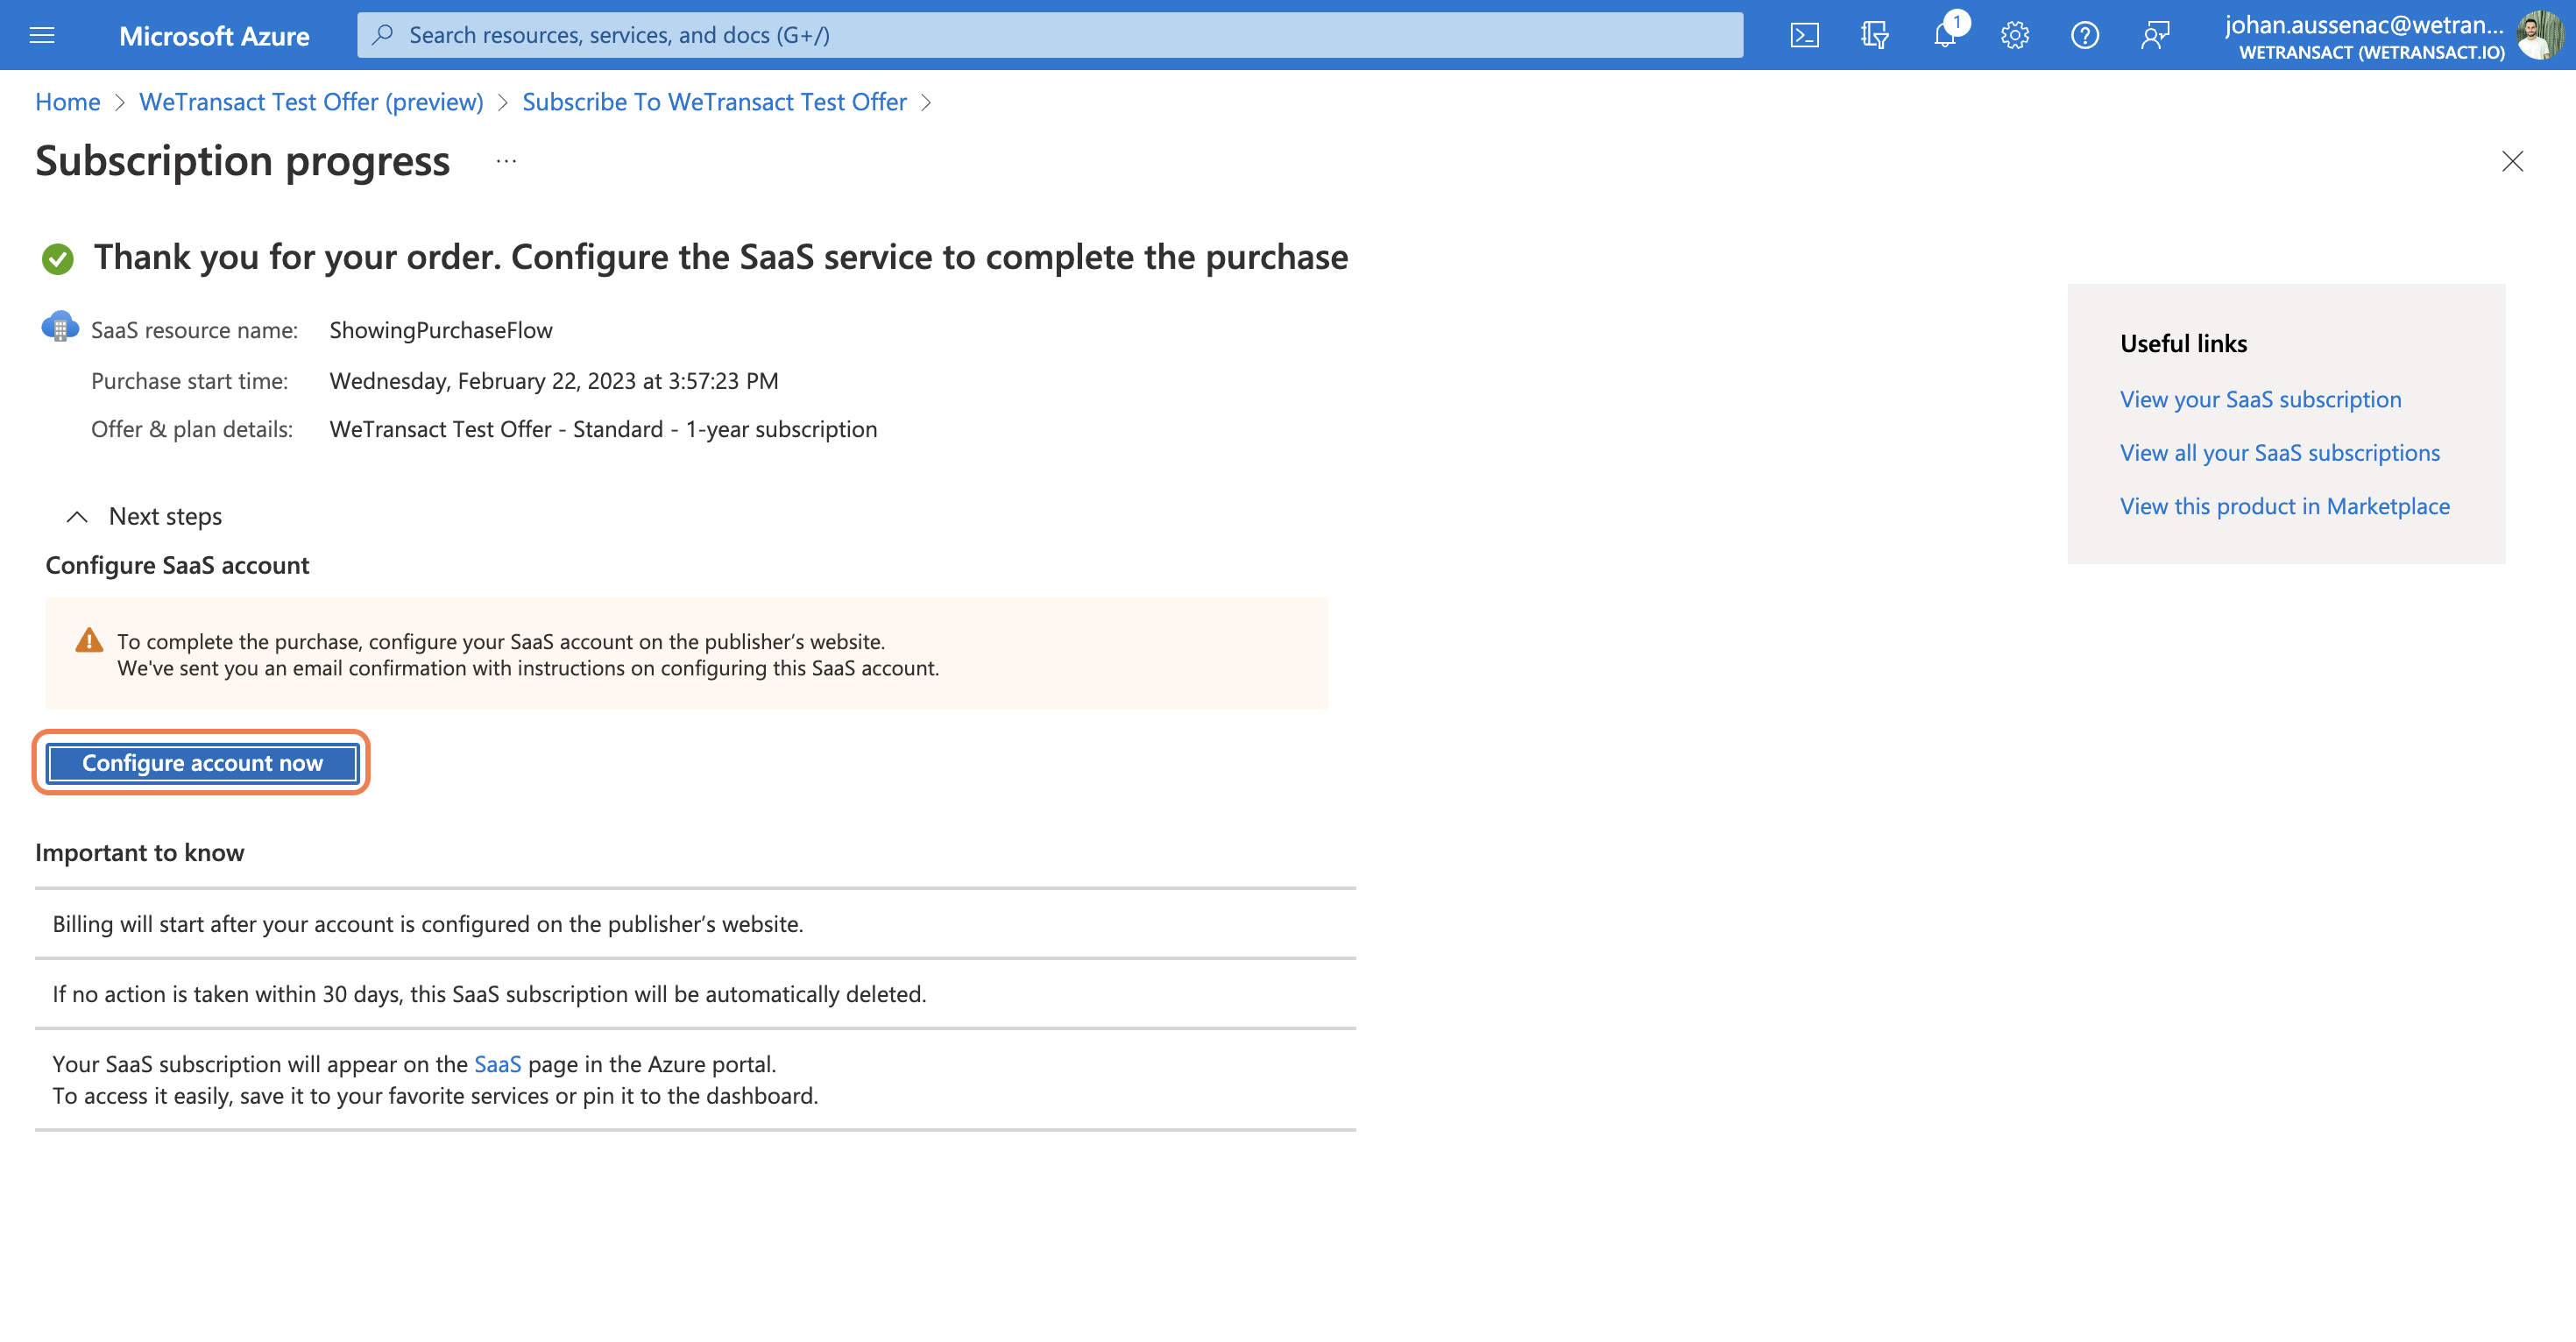This screenshot has width=2576, height=1342.
Task: Open Subscribe To WeTransact Test Offer breadcrumb
Action: [714, 102]
